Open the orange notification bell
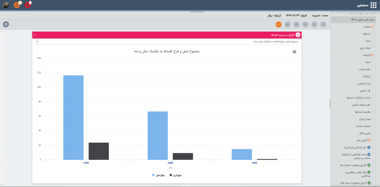Viewport: 380px width, 187px height. 17,5
